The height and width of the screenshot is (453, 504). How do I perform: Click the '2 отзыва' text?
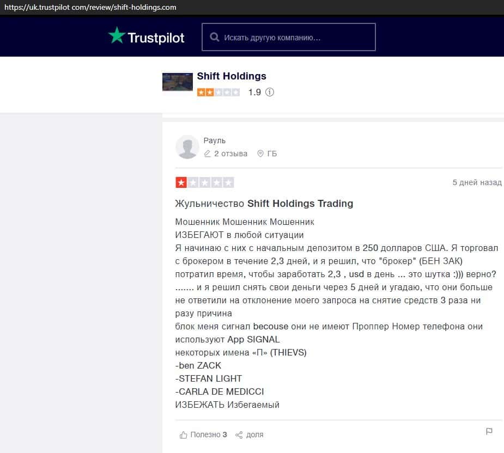pos(231,154)
